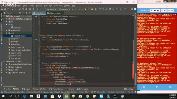Click the volume up icon in SM A510F toolbar
Screen dimensions: 177x99
pyautogui.click(x=165, y=11)
